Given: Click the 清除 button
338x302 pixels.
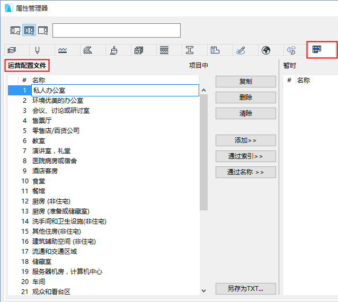Looking at the screenshot, I should tap(245, 113).
